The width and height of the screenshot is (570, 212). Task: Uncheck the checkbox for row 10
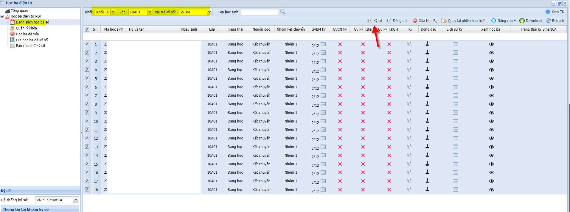pyautogui.click(x=87, y=121)
